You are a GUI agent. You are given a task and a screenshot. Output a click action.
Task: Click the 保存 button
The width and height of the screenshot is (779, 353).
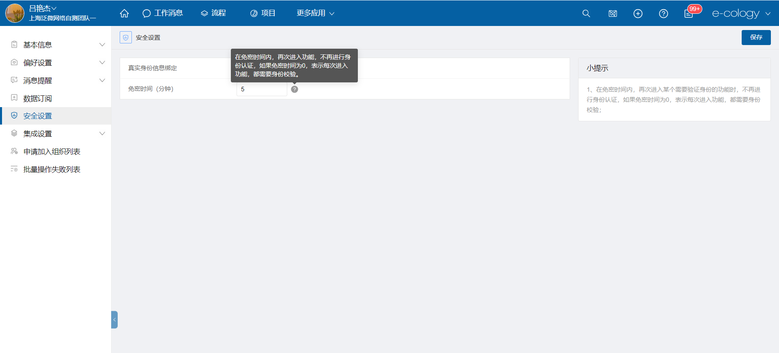(756, 37)
